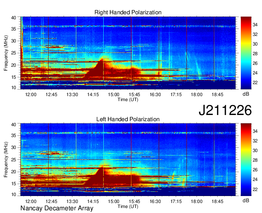Screen dimensions: 262x213
Task: Click the 12:45 time tick on Left Handed plot
Action: (52, 201)
